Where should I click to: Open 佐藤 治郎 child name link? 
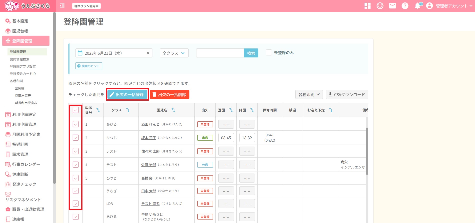coord(149,165)
